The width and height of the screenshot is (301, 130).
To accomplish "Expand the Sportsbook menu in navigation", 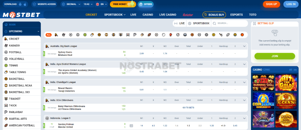I will 115,15.
